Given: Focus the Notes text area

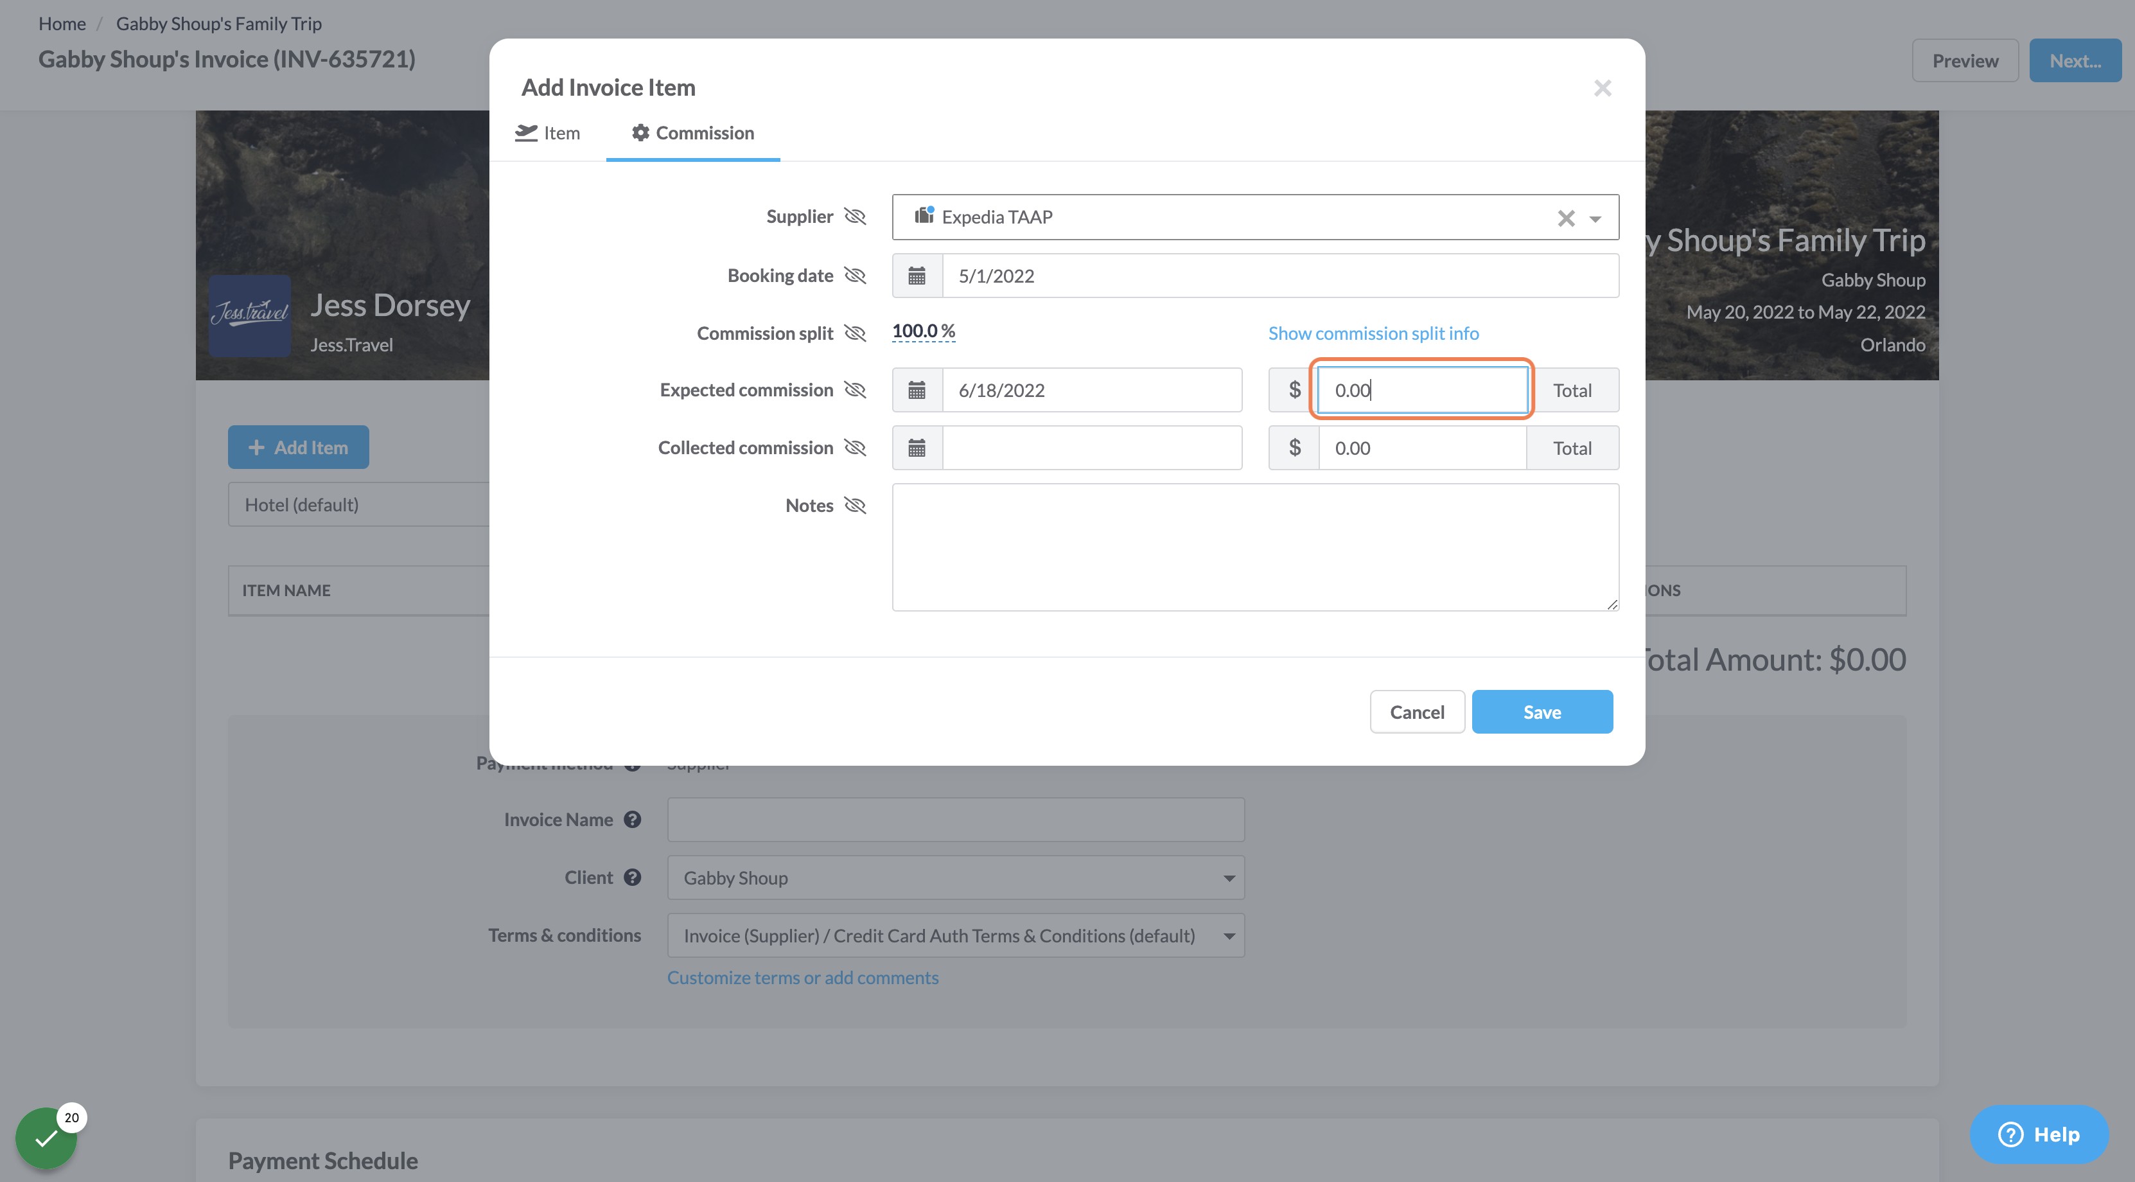Looking at the screenshot, I should click(x=1255, y=548).
